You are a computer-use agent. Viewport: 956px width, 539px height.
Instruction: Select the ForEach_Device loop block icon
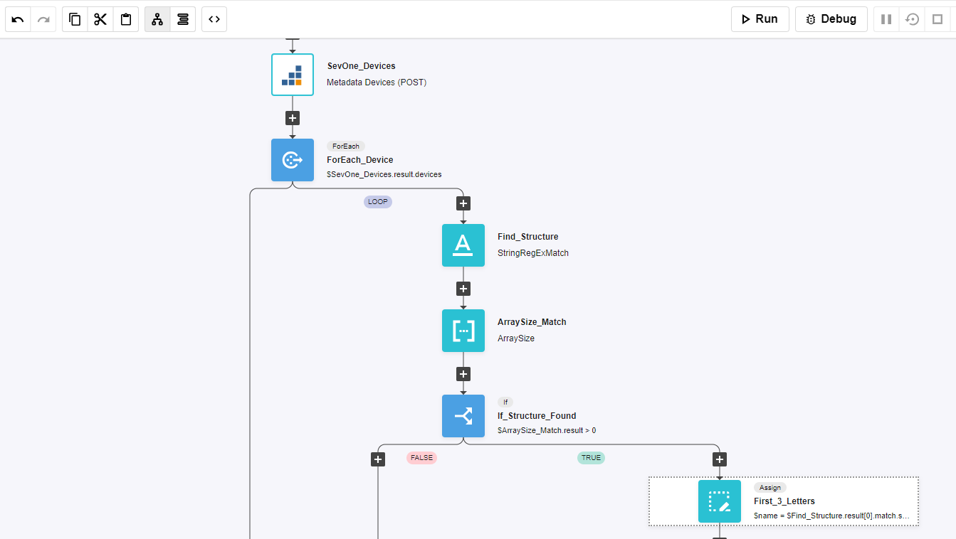[x=293, y=160]
